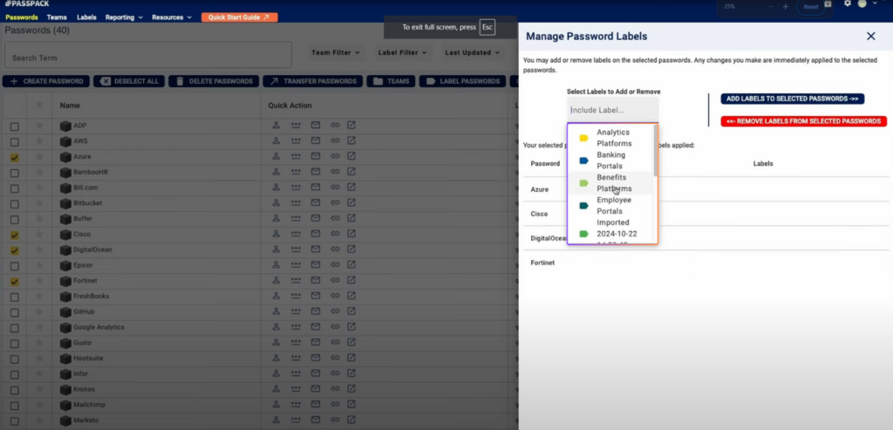Choose the Employee Portals label
The height and width of the screenshot is (430, 893).
pyautogui.click(x=610, y=206)
